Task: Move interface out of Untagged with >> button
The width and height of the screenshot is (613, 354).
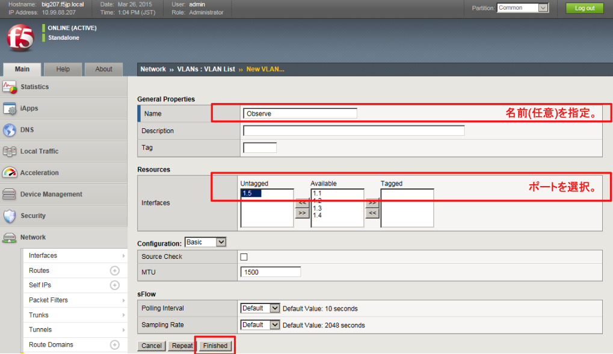Action: 302,213
